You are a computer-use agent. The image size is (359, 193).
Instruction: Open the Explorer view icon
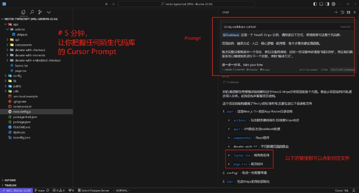(23, 12)
